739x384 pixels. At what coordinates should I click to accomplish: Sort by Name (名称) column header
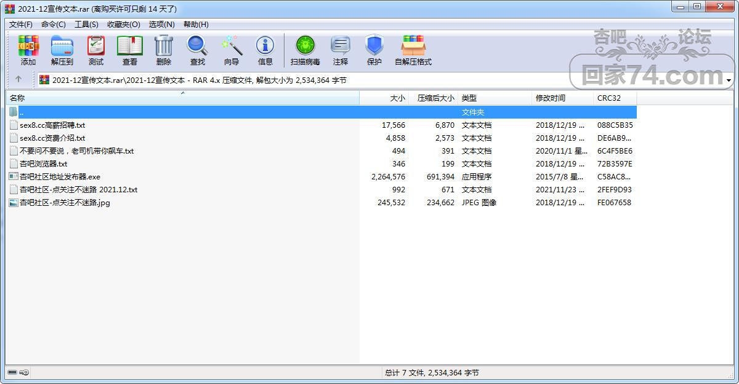pyautogui.click(x=182, y=98)
